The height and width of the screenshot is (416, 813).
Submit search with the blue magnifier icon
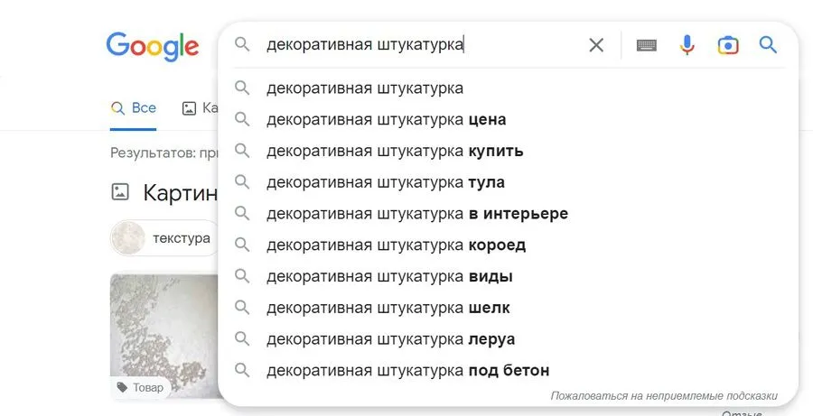768,45
